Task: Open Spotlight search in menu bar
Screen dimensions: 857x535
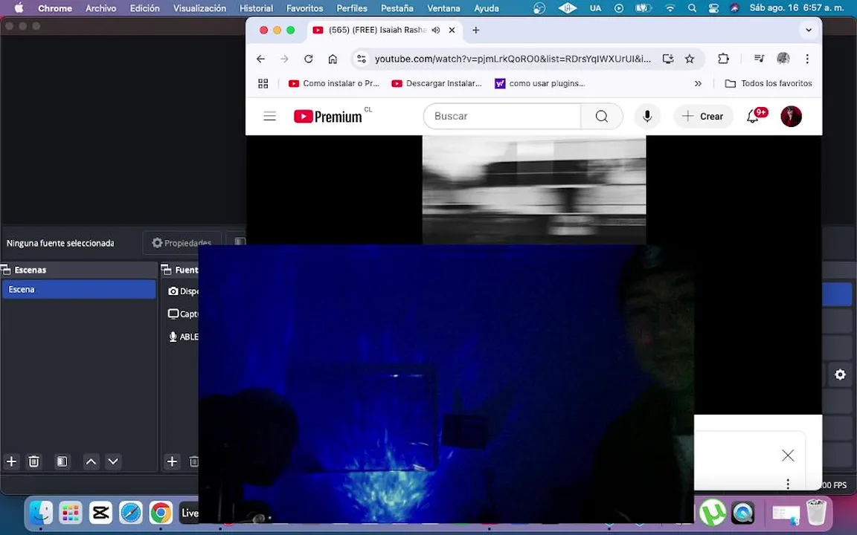Action: coord(692,8)
